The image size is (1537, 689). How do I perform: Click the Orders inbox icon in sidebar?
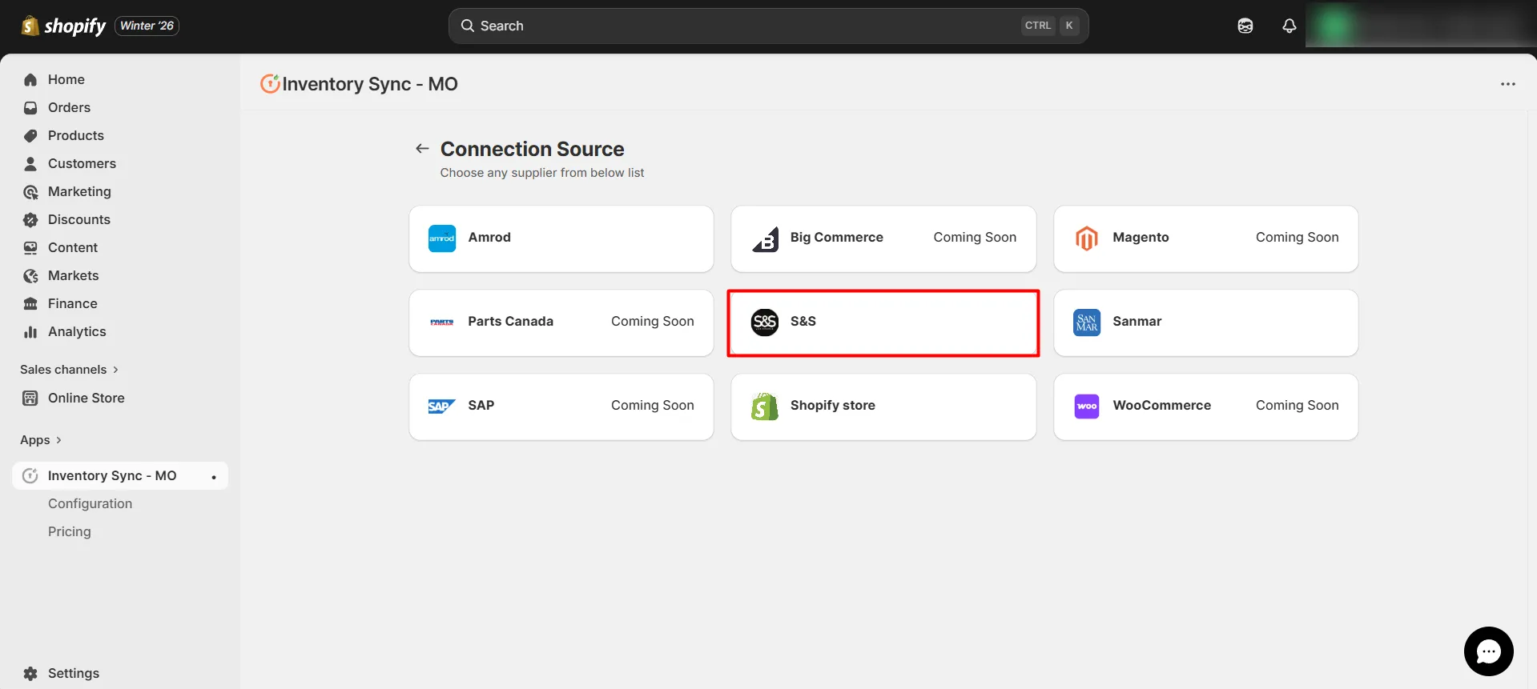[30, 107]
